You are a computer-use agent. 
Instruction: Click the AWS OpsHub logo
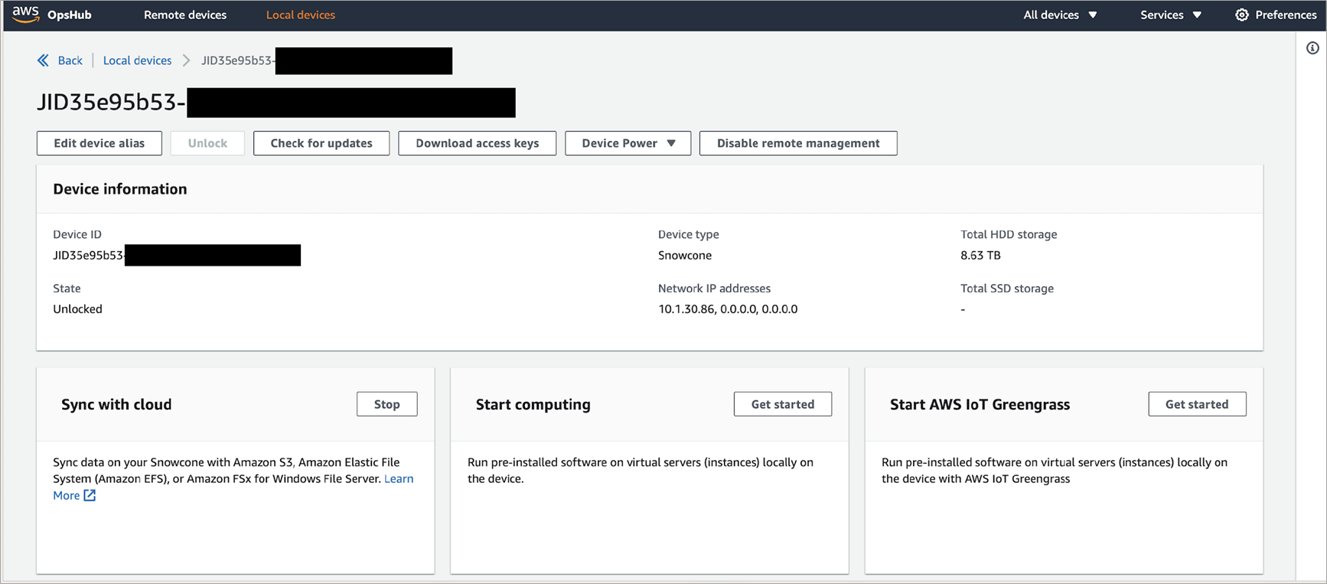click(51, 15)
